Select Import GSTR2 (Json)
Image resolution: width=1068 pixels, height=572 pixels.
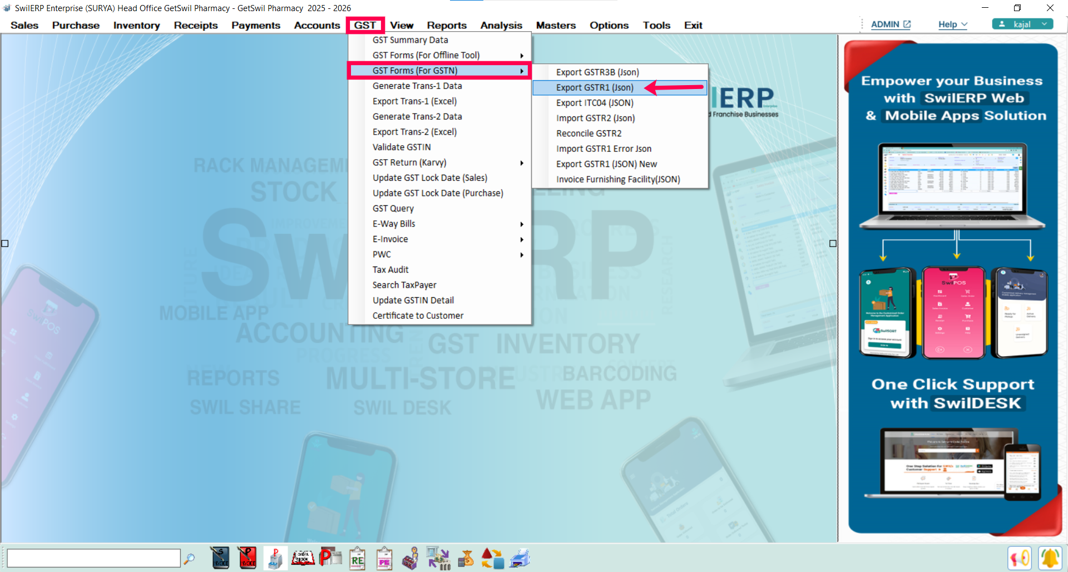click(620, 118)
